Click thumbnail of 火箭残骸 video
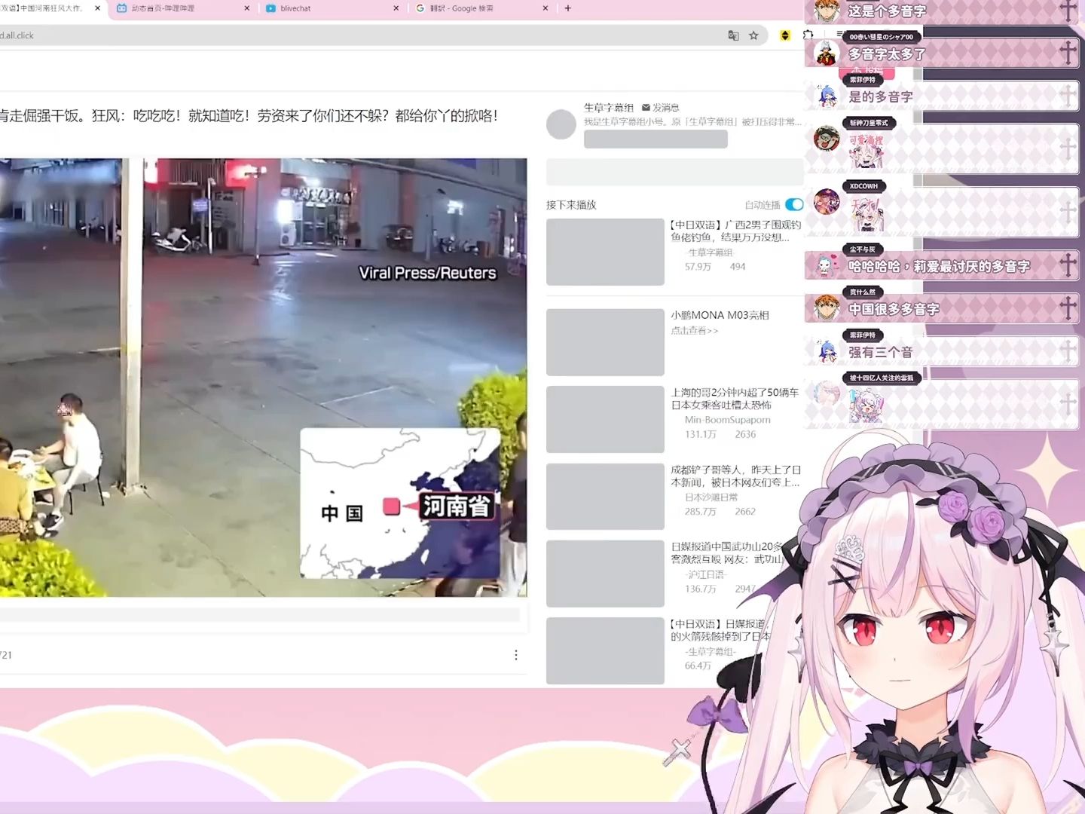This screenshot has width=1085, height=814. [605, 651]
